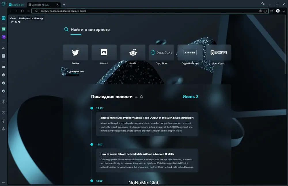
Task: Open the sidebar extensions diamond icon
Action: click(x=3, y=121)
